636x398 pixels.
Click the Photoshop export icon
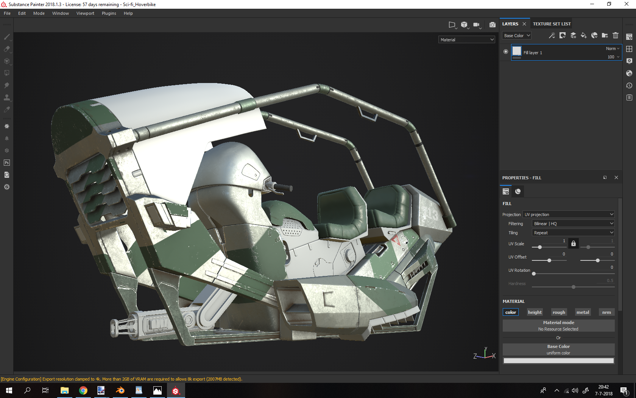(7, 163)
